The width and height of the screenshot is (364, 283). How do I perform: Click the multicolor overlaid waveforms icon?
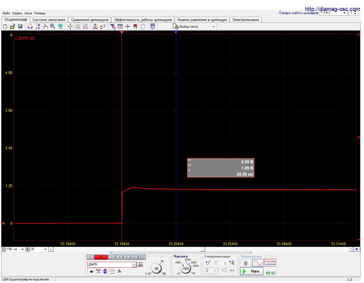[x=85, y=26]
